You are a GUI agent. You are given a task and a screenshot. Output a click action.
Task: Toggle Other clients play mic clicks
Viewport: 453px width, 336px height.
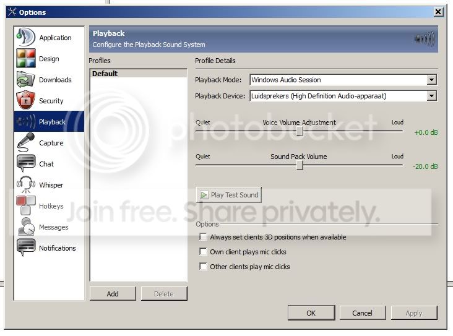203,266
